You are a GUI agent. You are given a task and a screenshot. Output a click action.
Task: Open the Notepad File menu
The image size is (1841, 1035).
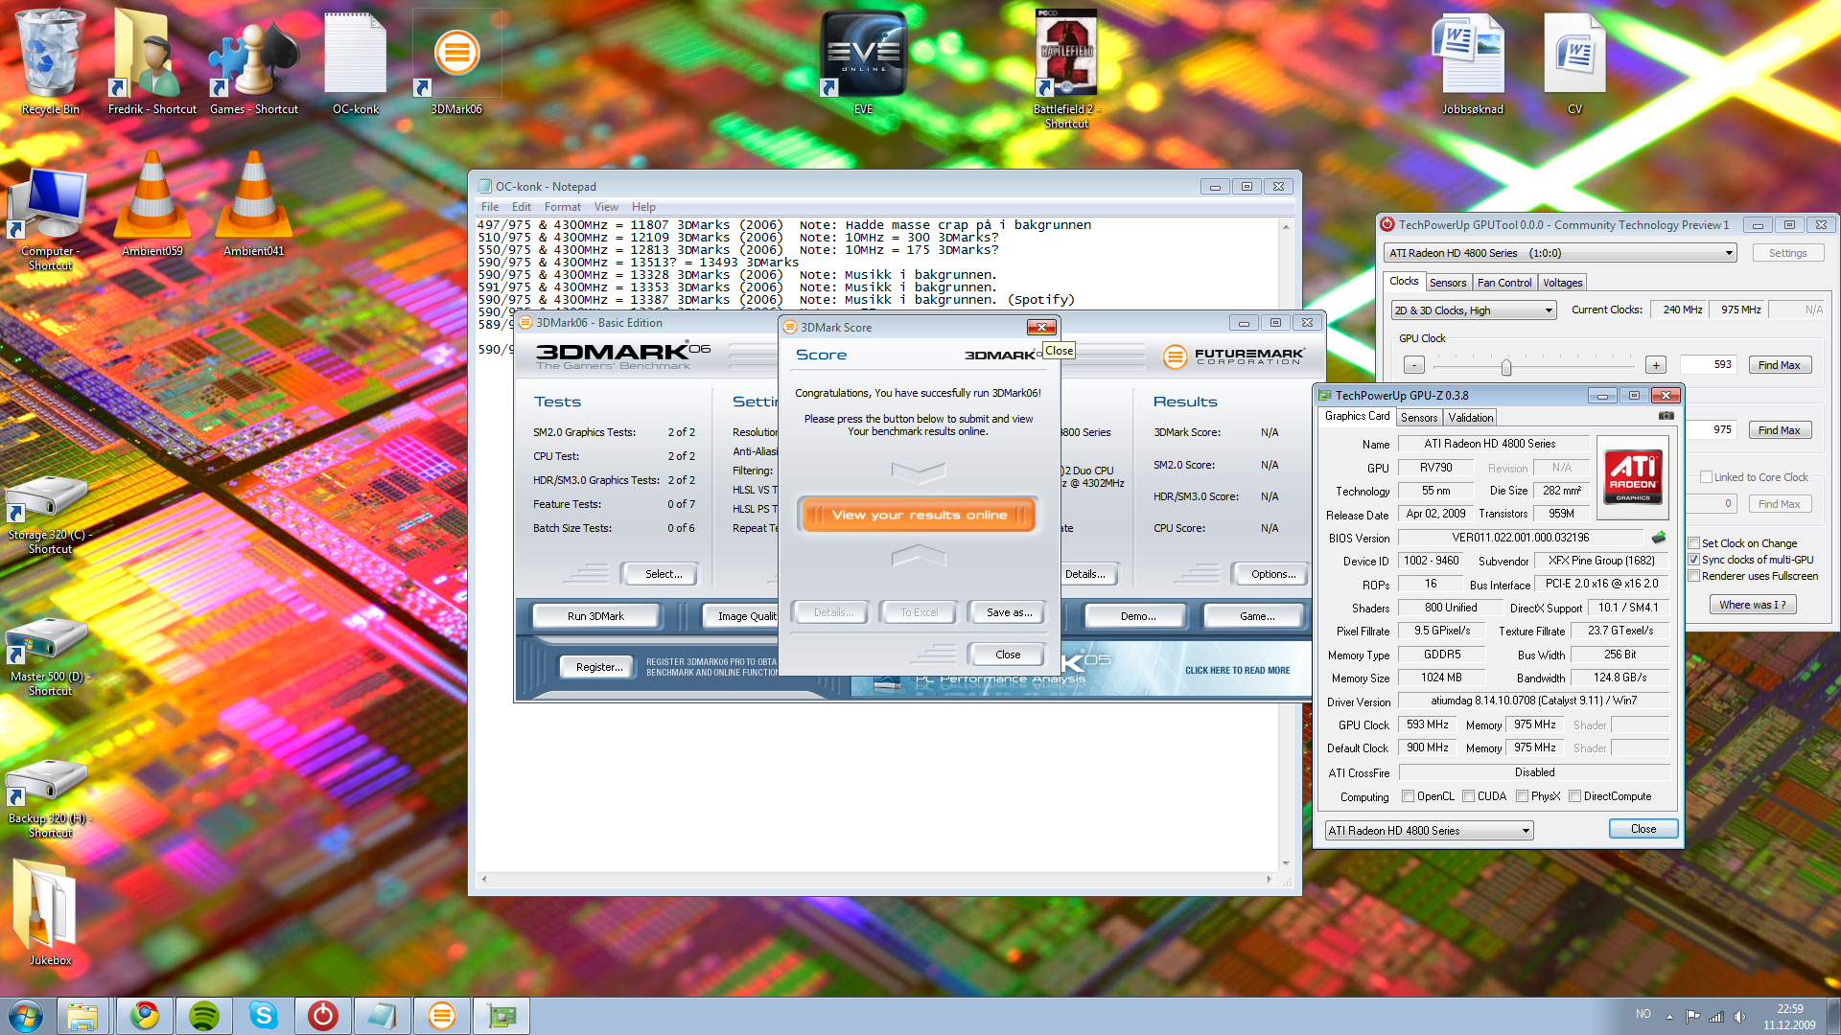pos(490,207)
